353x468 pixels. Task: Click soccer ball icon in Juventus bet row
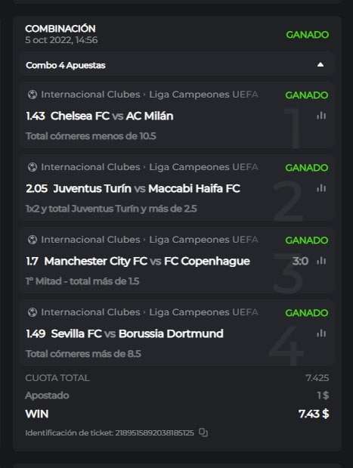(33, 167)
